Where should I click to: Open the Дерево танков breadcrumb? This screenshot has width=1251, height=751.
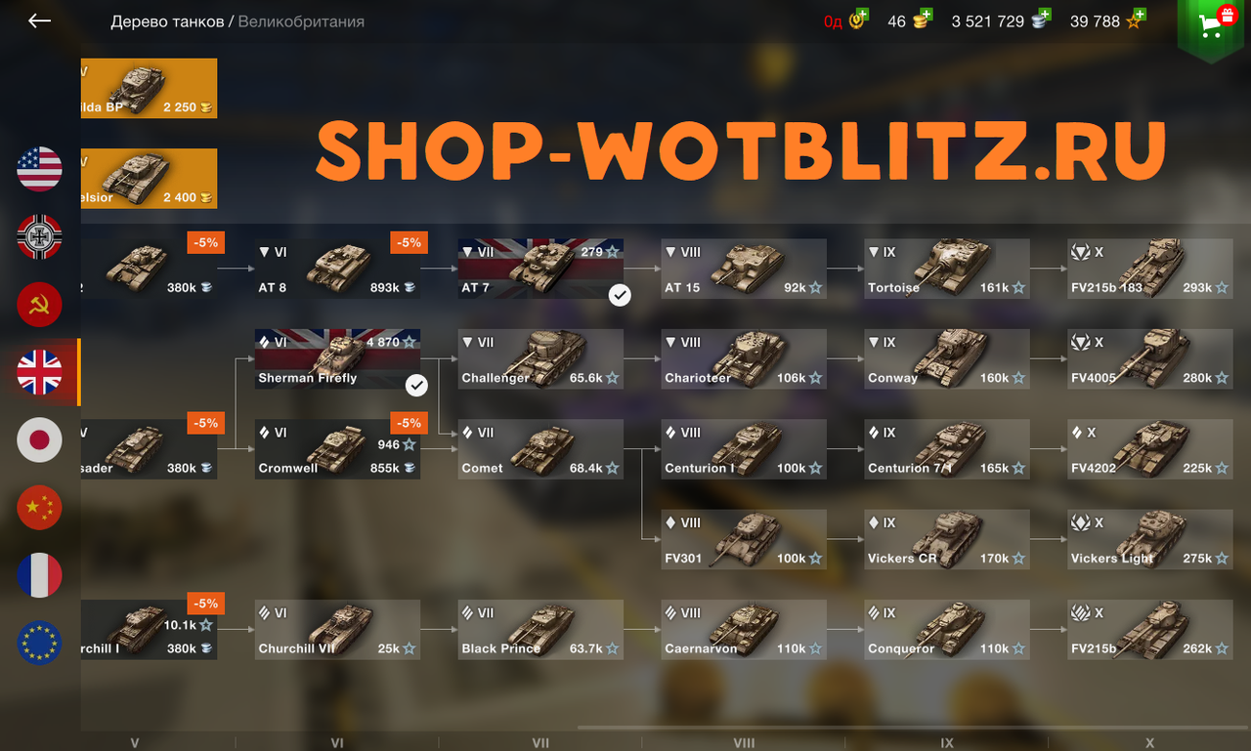pos(167,21)
